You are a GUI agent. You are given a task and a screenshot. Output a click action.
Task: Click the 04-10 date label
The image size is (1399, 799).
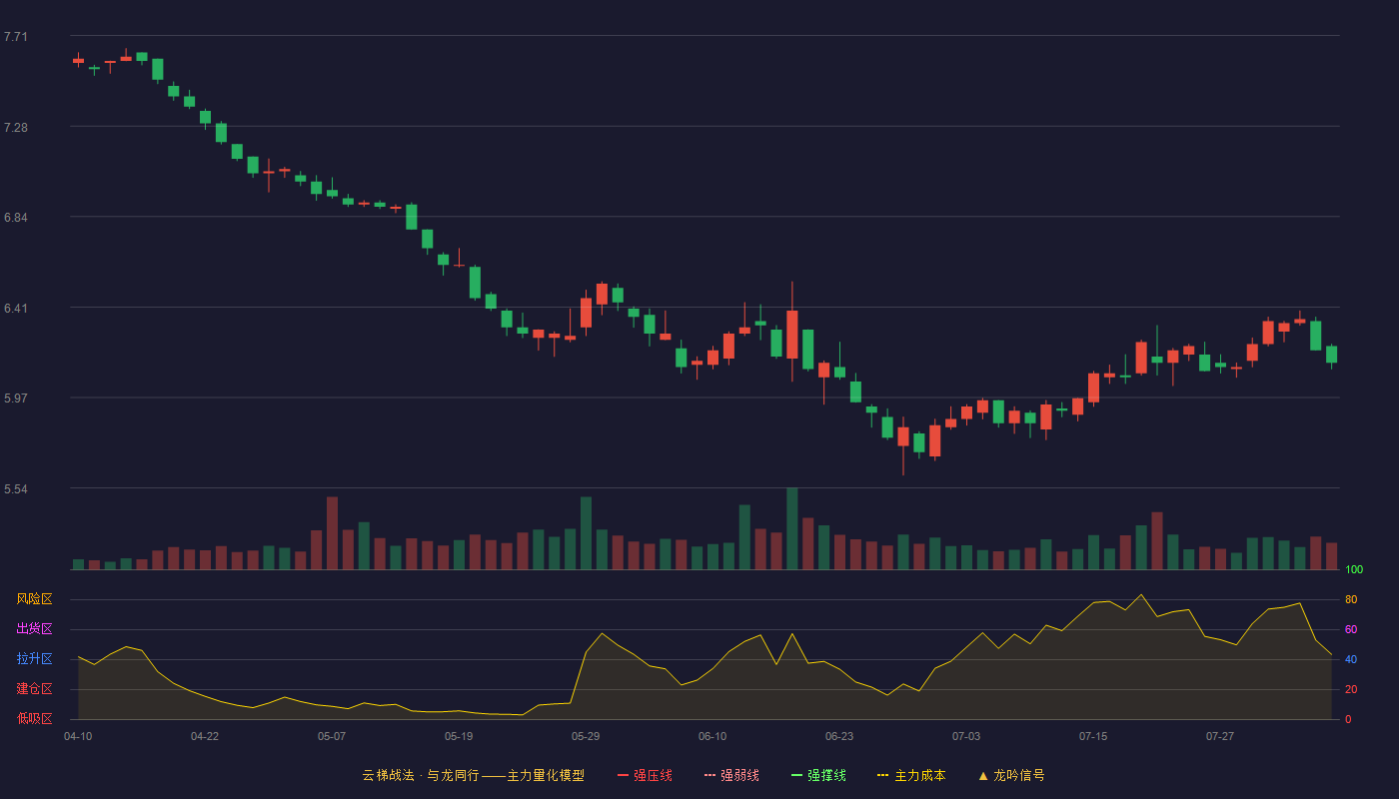pos(78,736)
